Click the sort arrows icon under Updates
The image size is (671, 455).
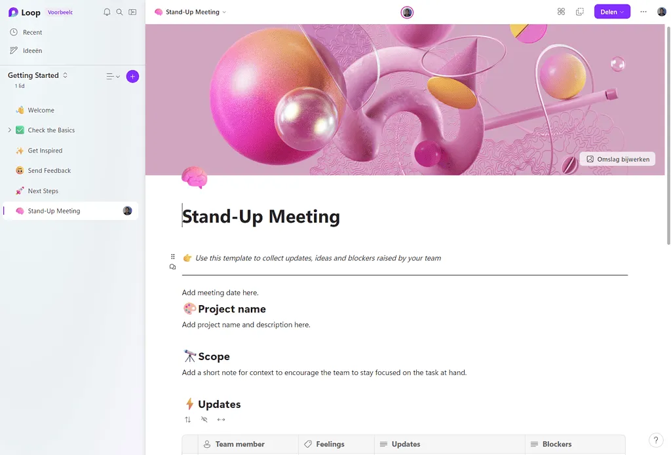(188, 420)
